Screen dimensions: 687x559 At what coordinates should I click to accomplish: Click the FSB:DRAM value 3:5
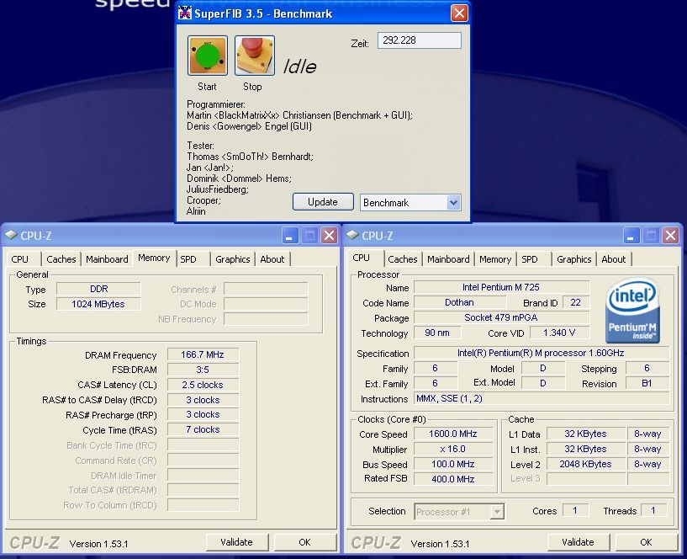tap(203, 370)
